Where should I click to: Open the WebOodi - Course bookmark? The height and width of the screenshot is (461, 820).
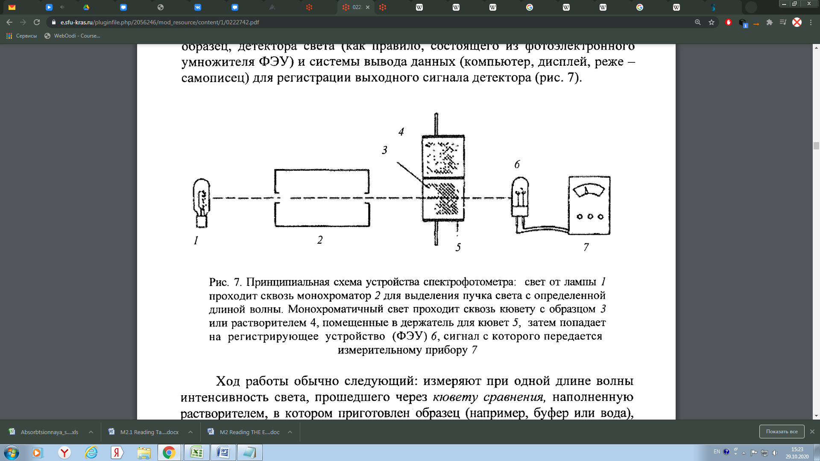point(73,36)
